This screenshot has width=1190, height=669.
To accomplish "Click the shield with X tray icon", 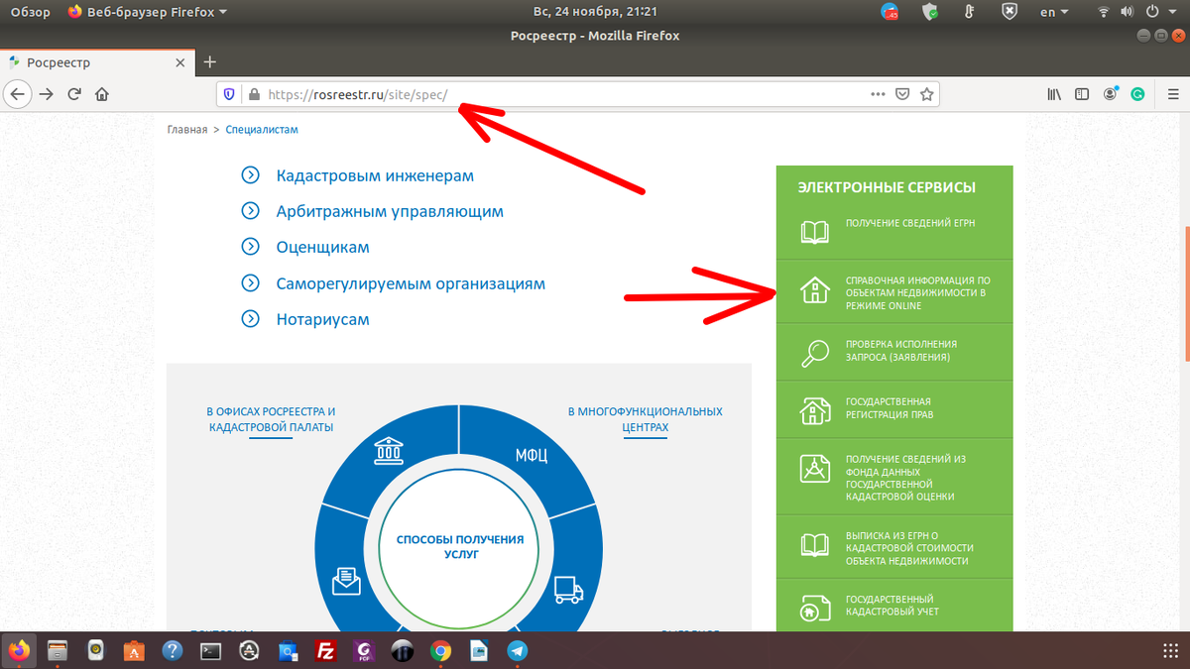I will point(1009,12).
